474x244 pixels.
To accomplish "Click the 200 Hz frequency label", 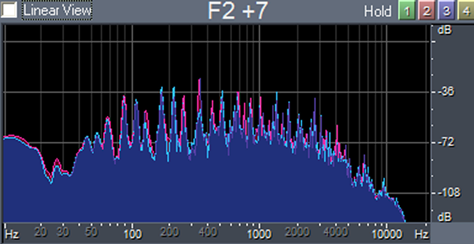I will point(169,232).
